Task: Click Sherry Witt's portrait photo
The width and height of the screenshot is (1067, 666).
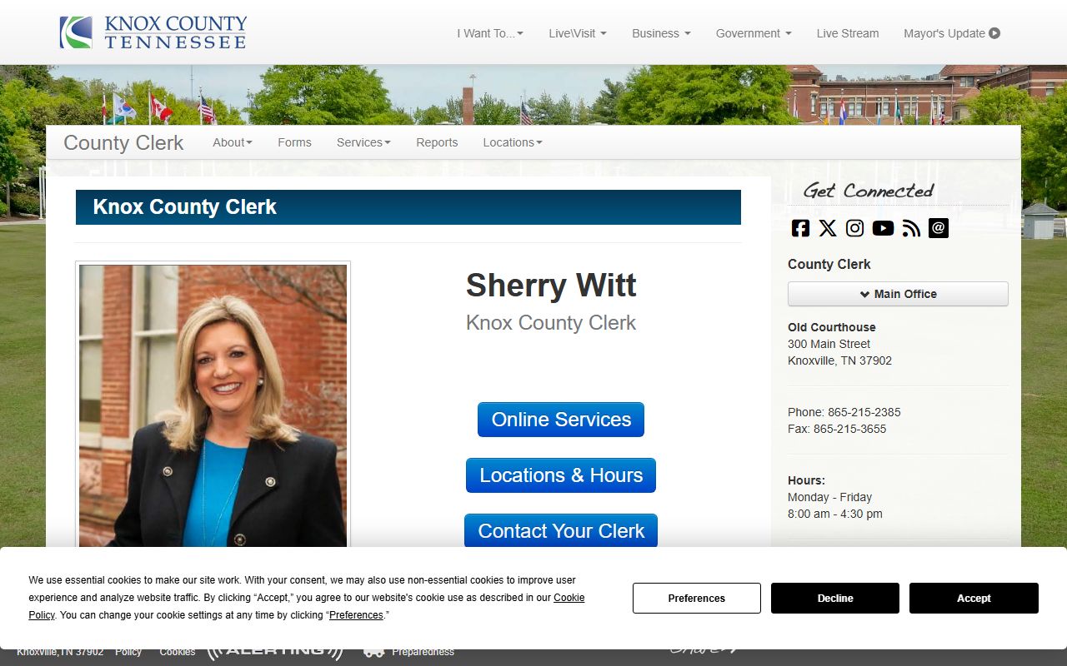Action: 213,405
